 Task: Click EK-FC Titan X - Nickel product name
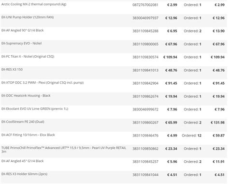(28, 57)
